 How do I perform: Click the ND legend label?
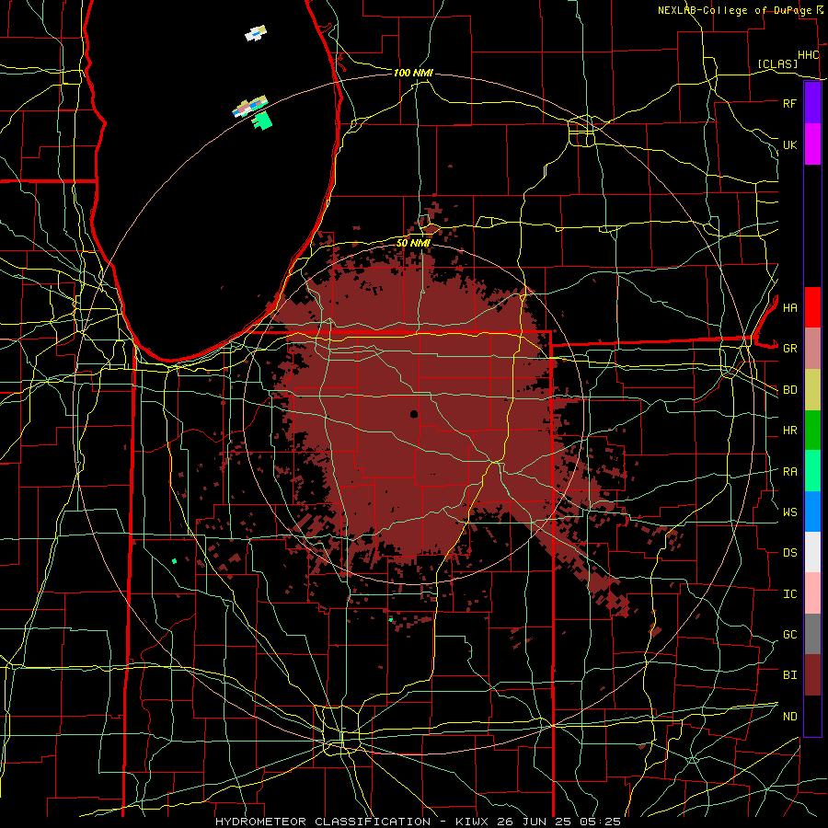[789, 717]
